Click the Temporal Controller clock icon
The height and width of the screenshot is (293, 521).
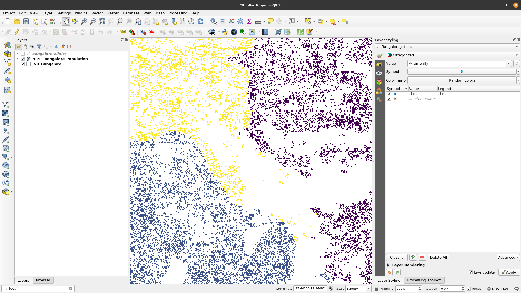pyautogui.click(x=191, y=22)
